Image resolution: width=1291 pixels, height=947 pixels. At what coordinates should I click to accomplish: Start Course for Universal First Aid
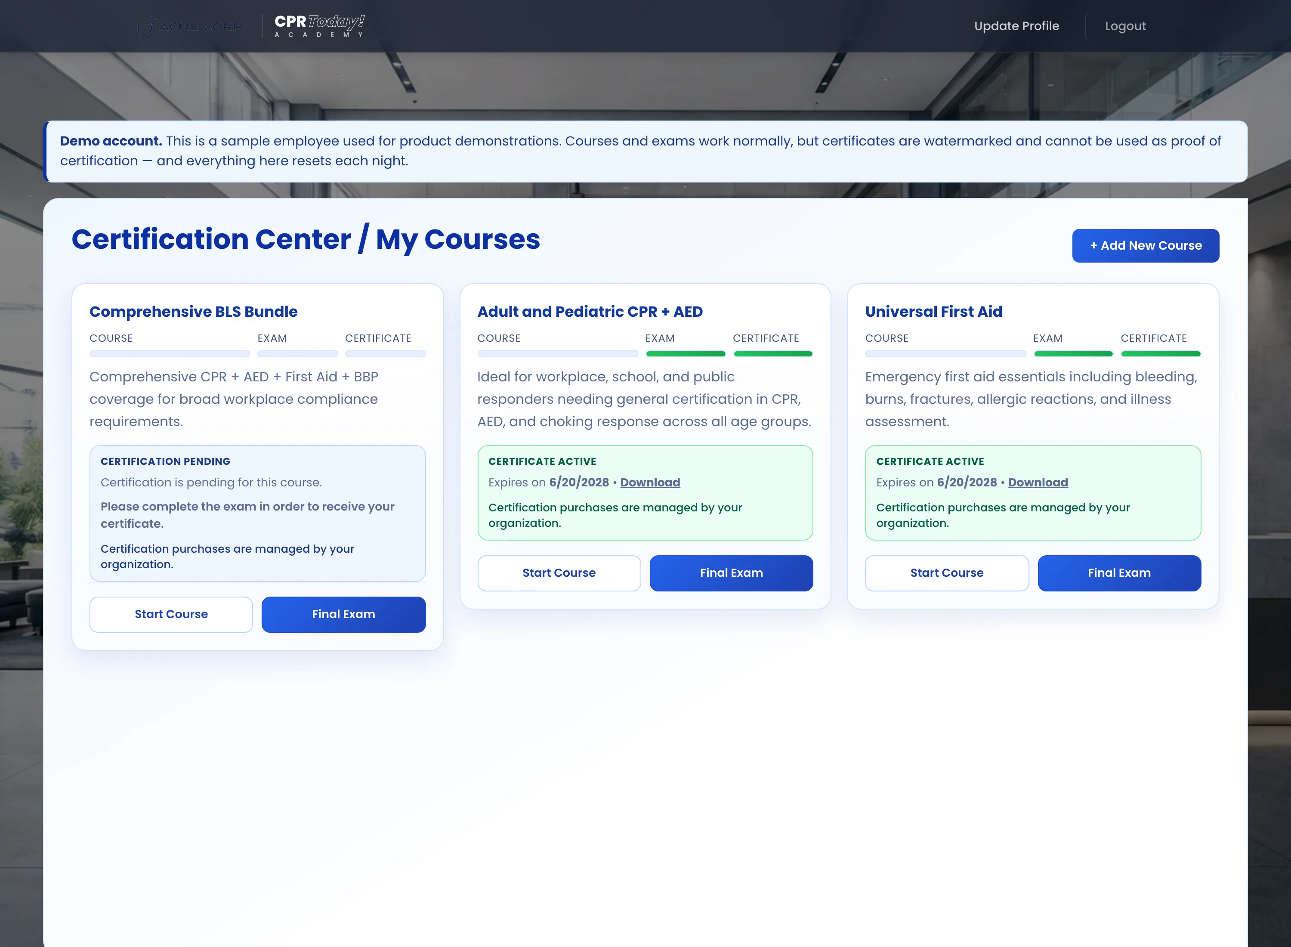[x=947, y=573]
